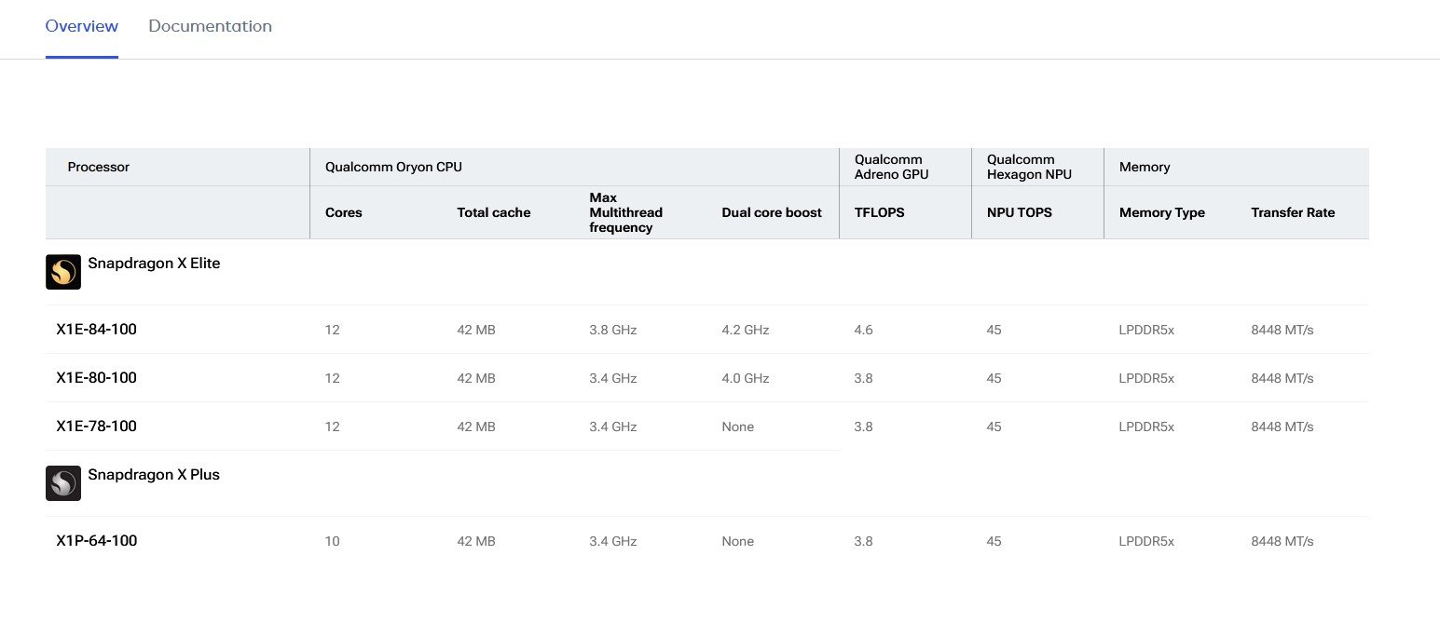Screen dimensions: 1440x623
Task: Click the 10 cores value for X1P-64-100
Action: 333,541
